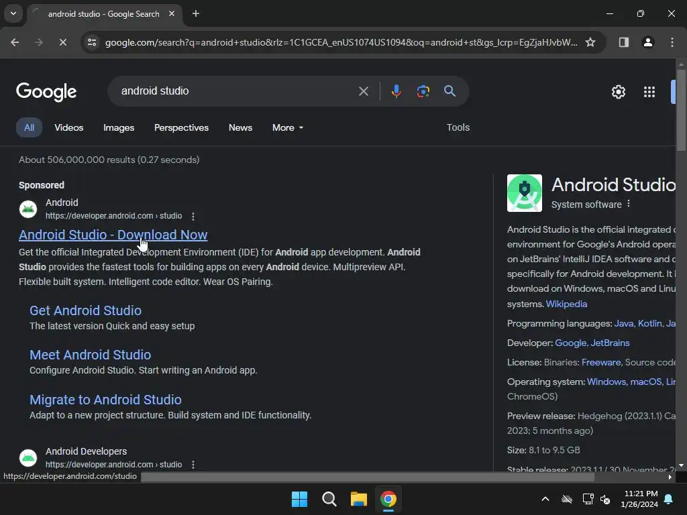Click the results count text 'About 506,000,000 results'
The image size is (687, 515).
[x=77, y=160]
